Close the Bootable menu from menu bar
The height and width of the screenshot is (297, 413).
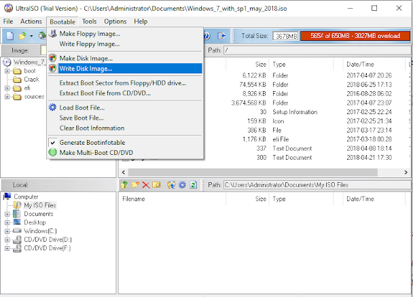tap(62, 22)
